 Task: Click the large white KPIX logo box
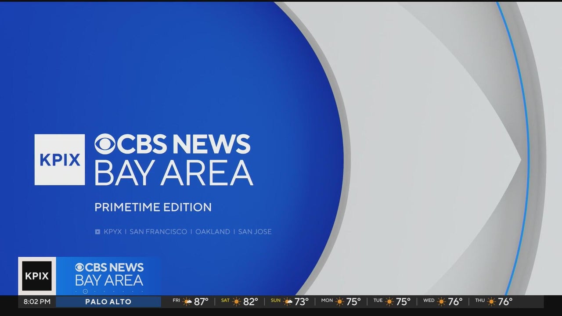tap(60, 160)
